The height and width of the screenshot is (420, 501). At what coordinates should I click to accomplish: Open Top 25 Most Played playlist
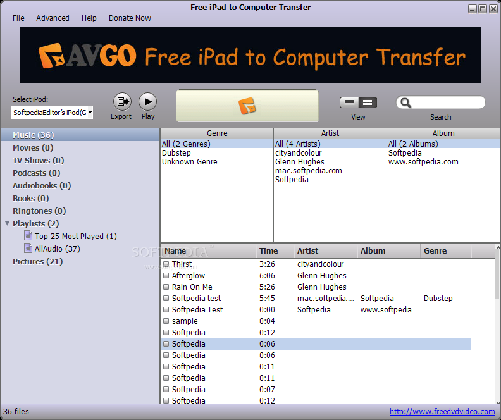(75, 236)
